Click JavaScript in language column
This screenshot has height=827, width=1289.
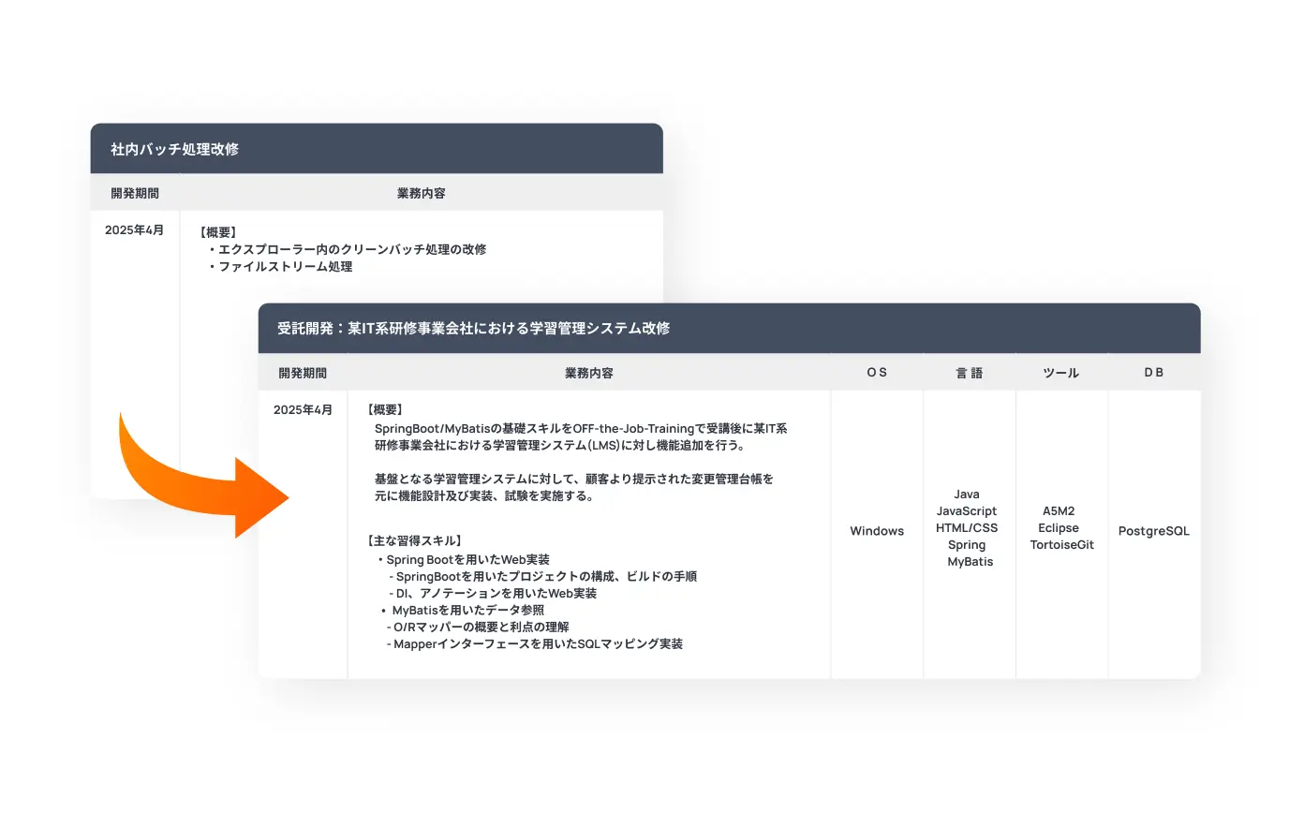(967, 511)
